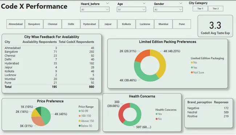Image resolution: width=236 pixels, height=135 pixels.
Task: Select the Delhi slicer button
Action: point(71,24)
